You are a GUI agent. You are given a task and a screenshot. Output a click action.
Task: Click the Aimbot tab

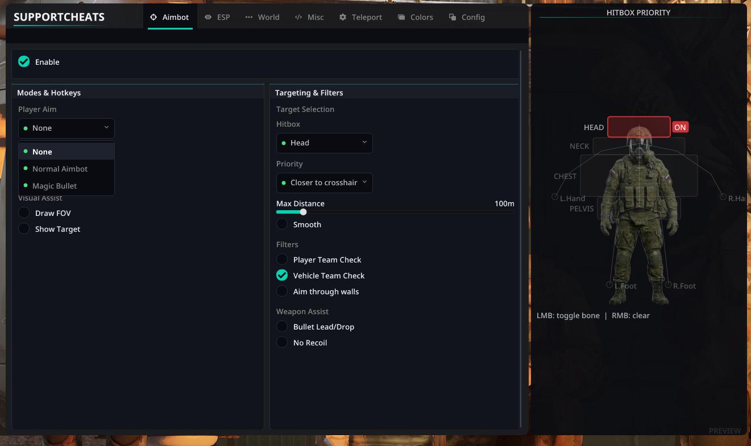tap(169, 17)
